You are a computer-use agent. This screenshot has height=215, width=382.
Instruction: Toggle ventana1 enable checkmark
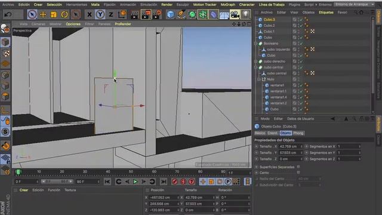point(301,85)
